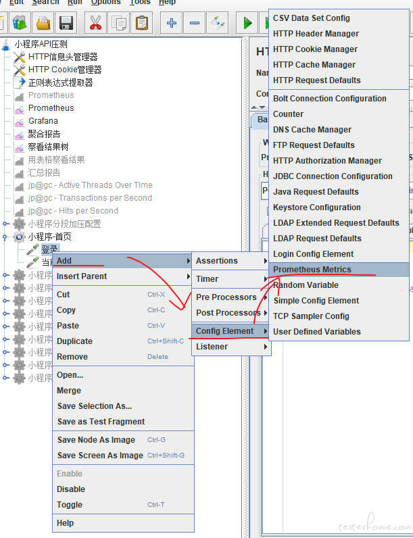Choose Save as Test Fragment
Viewport: 413px width, 538px height.
123,422
